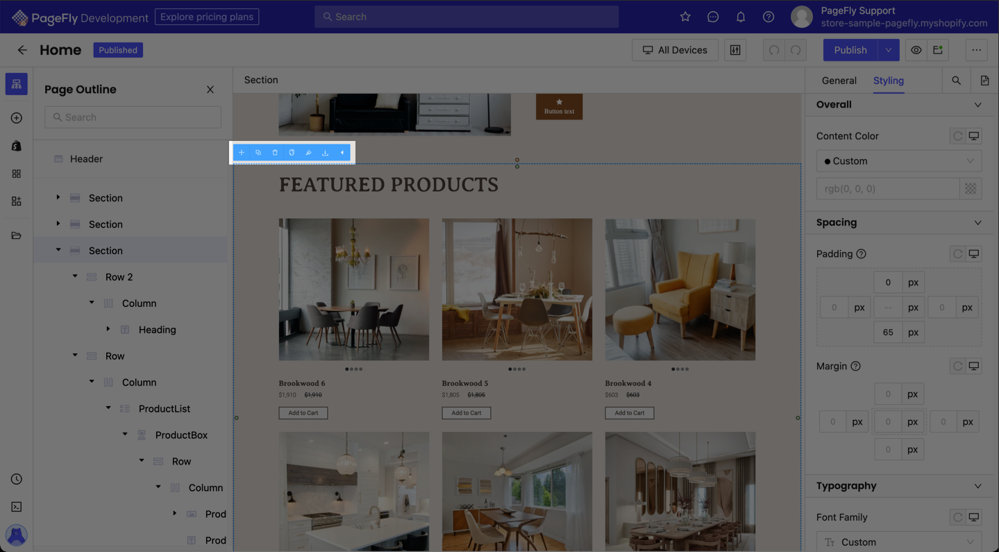This screenshot has width=999, height=552.
Task: Click the Button text star button
Action: 559,107
